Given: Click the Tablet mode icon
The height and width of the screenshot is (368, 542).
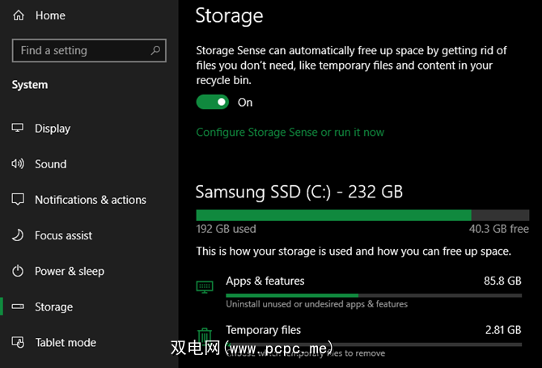Looking at the screenshot, I should click(18, 342).
